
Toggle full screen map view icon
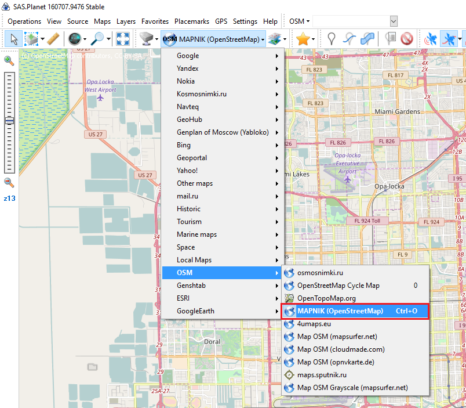pyautogui.click(x=123, y=39)
